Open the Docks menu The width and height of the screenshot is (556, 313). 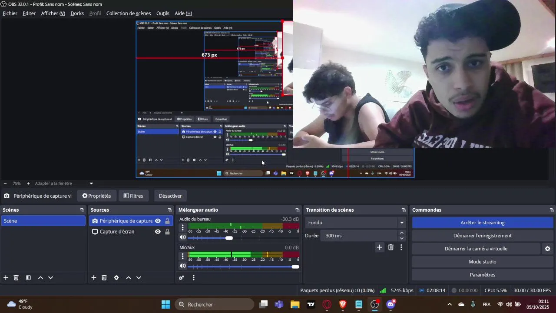(77, 13)
